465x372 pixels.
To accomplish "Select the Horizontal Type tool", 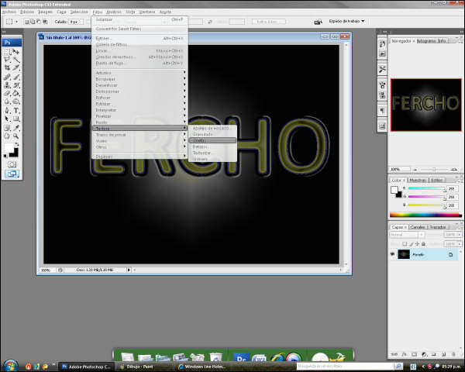I will click(16, 111).
